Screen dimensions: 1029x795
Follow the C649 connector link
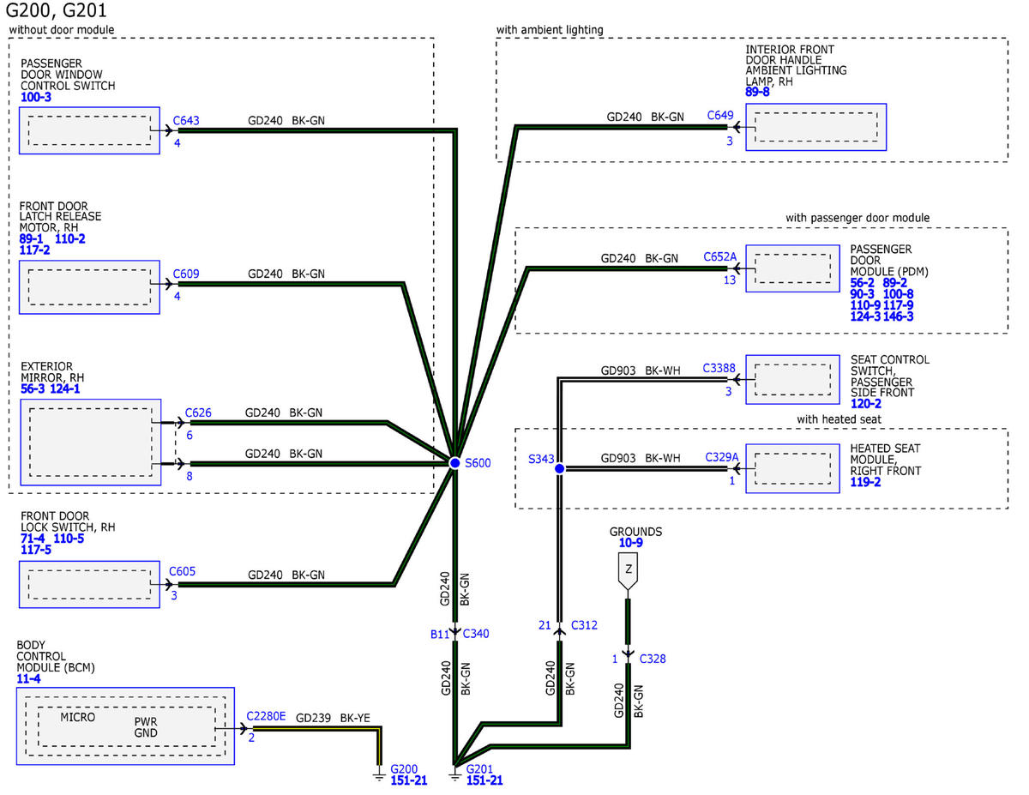click(x=720, y=116)
